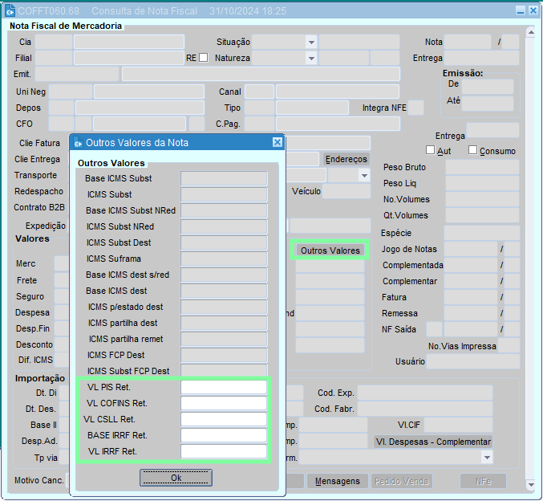Click the Outros Valores da Nota dialog icon
Viewport: 543px width, 501px height.
[x=78, y=142]
